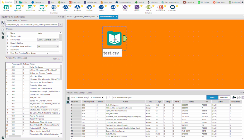
Task: Switch results view to Metadata
Action: coord(224,97)
